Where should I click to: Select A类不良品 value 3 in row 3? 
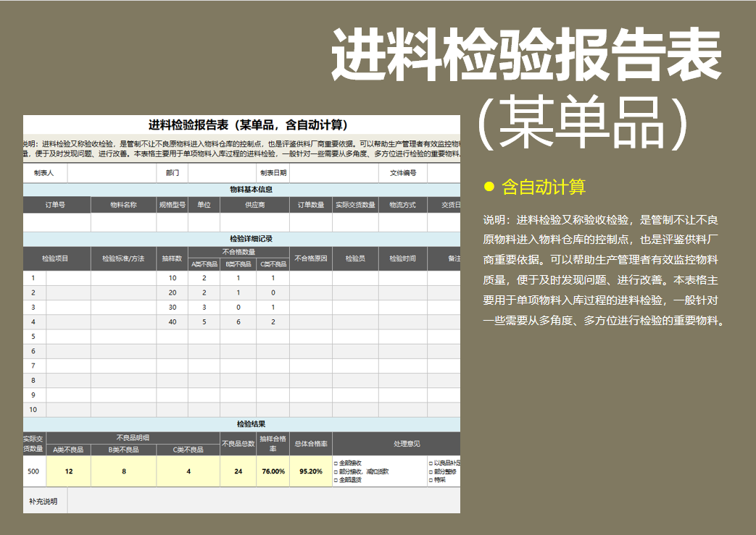point(204,307)
